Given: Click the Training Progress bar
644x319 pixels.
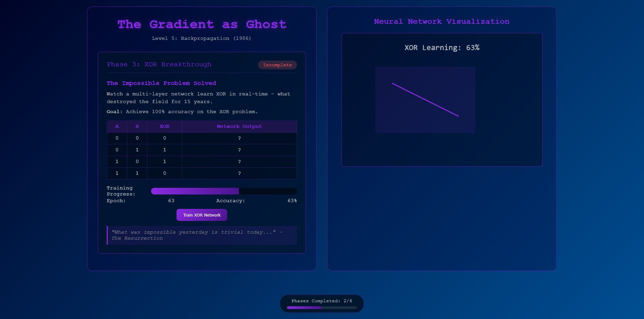Looking at the screenshot, I should 224,191.
